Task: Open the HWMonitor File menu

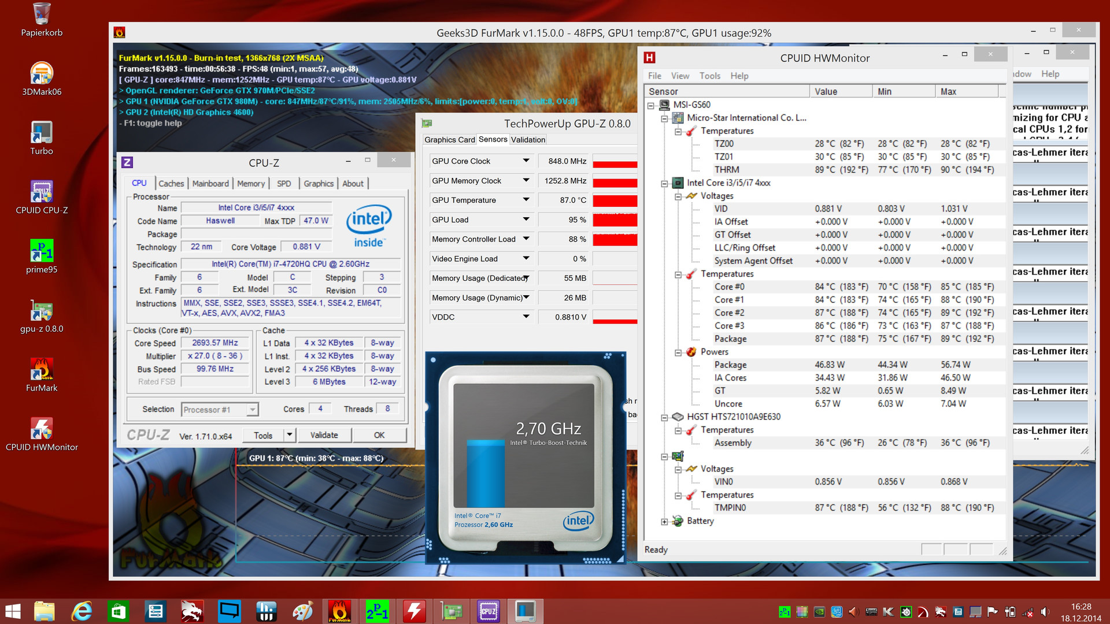Action: pyautogui.click(x=654, y=76)
